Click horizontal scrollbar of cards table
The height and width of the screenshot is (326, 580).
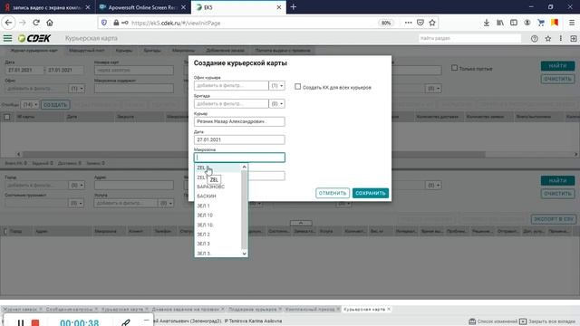pos(254,154)
